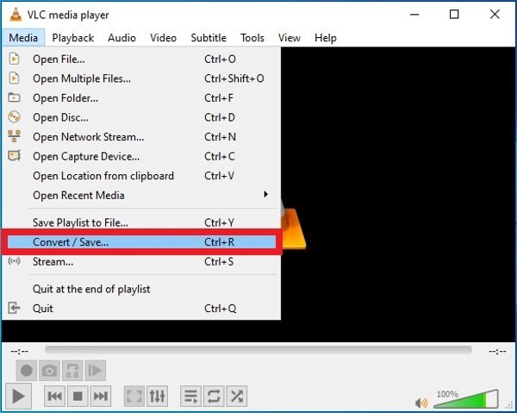The image size is (517, 413).
Task: Maximize the VLC window
Action: (x=454, y=14)
